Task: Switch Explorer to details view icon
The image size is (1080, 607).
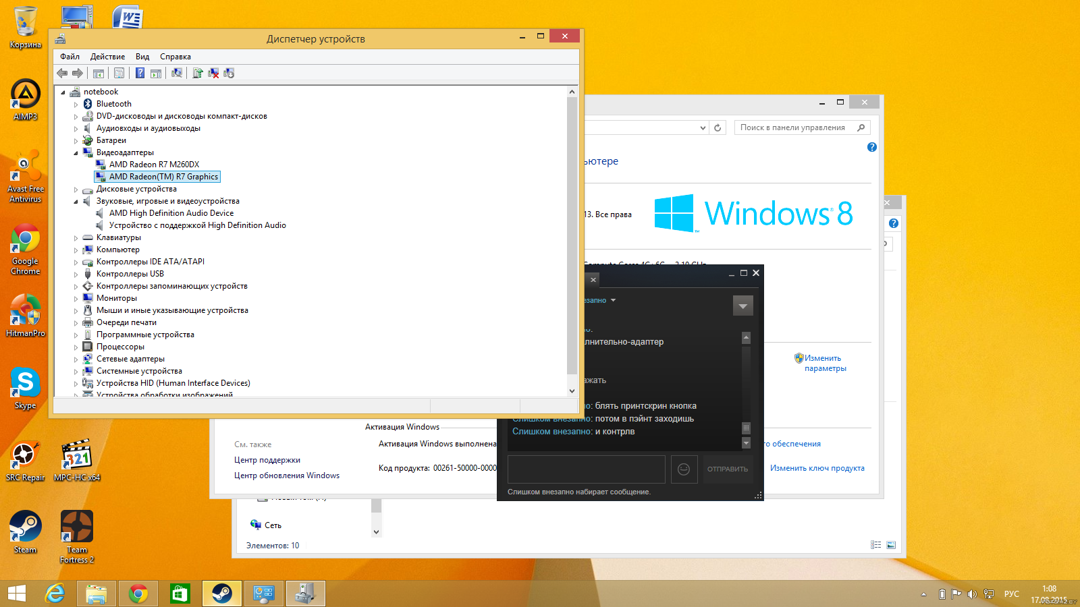Action: click(x=876, y=545)
